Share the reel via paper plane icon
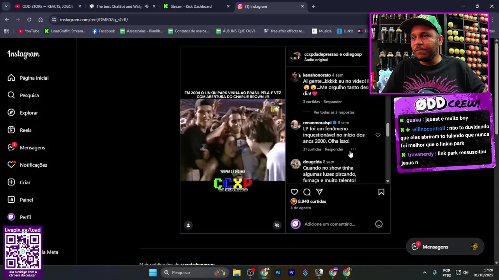This screenshot has width=499, height=280. pyautogui.click(x=319, y=192)
